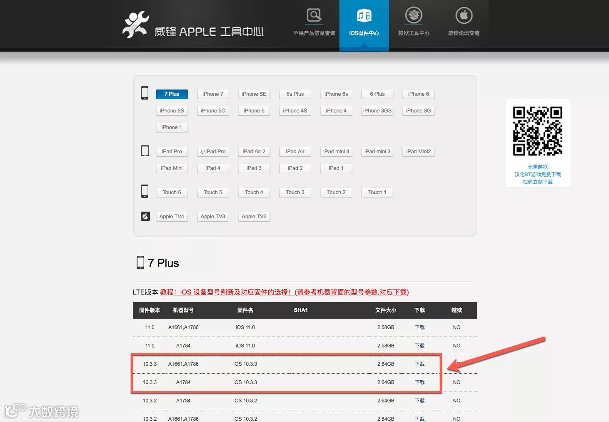Select the 6 Plus device button

click(x=377, y=94)
